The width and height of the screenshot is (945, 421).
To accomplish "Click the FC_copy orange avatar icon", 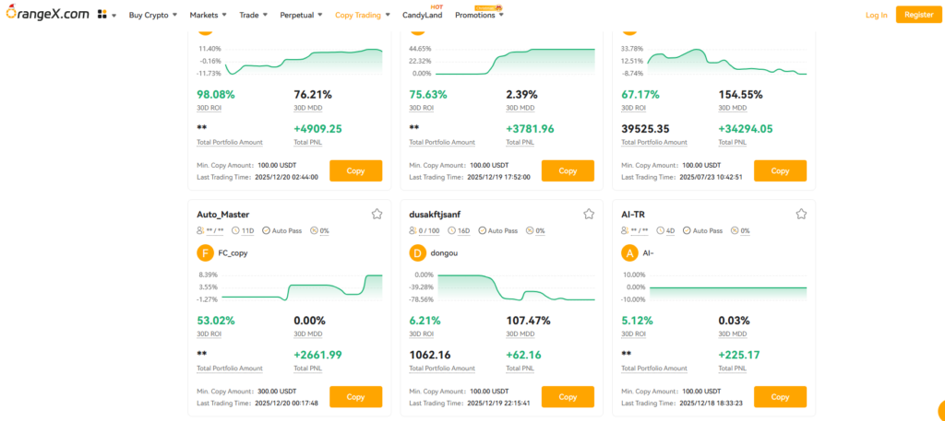I will point(205,252).
